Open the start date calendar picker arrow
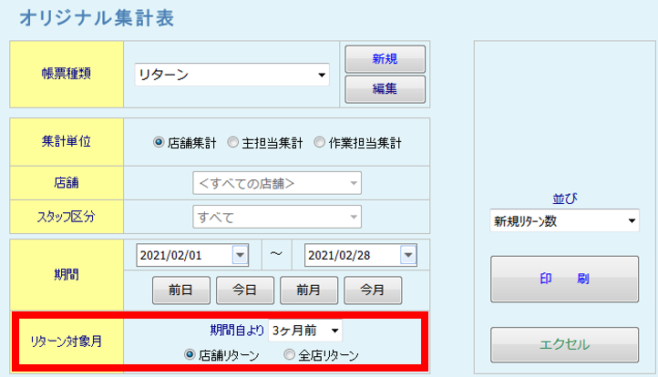Viewport: 658px width, 377px height. pyautogui.click(x=240, y=256)
